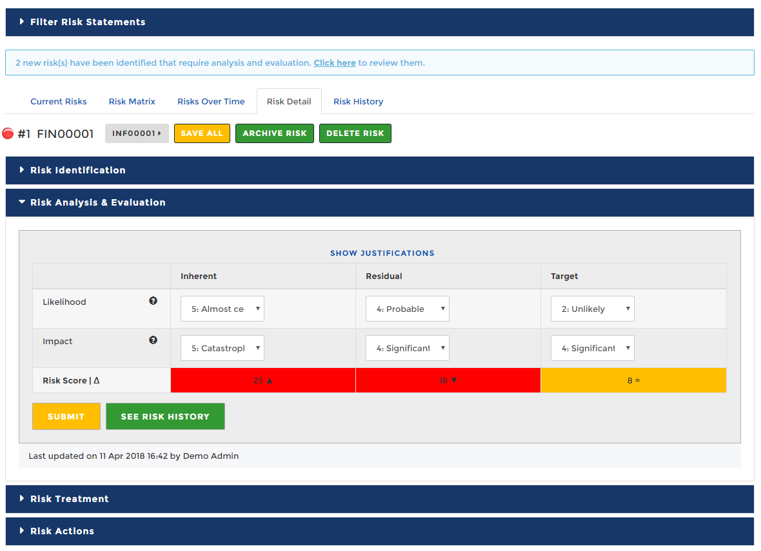The height and width of the screenshot is (551, 761).
Task: Click the red risk status circle icon
Action: [x=8, y=134]
